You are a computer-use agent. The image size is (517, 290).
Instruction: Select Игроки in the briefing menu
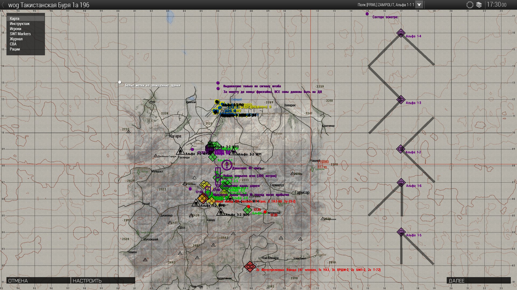(15, 29)
